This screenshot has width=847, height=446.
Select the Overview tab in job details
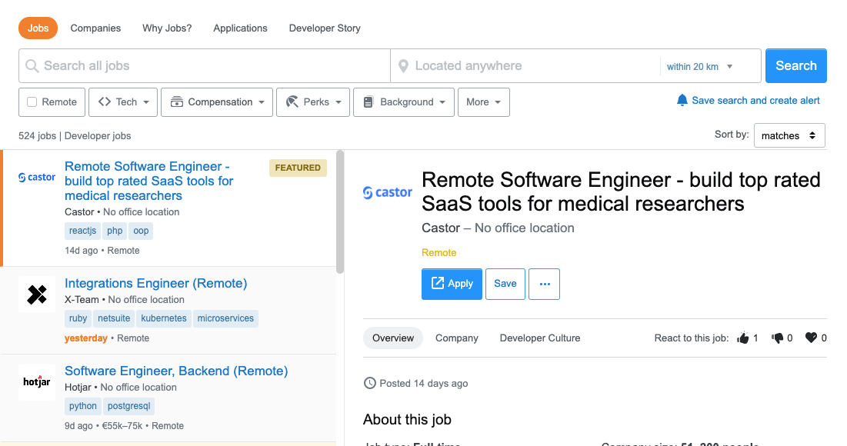pyautogui.click(x=392, y=338)
